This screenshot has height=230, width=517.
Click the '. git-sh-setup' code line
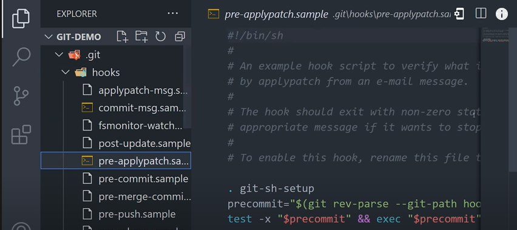pyautogui.click(x=271, y=189)
